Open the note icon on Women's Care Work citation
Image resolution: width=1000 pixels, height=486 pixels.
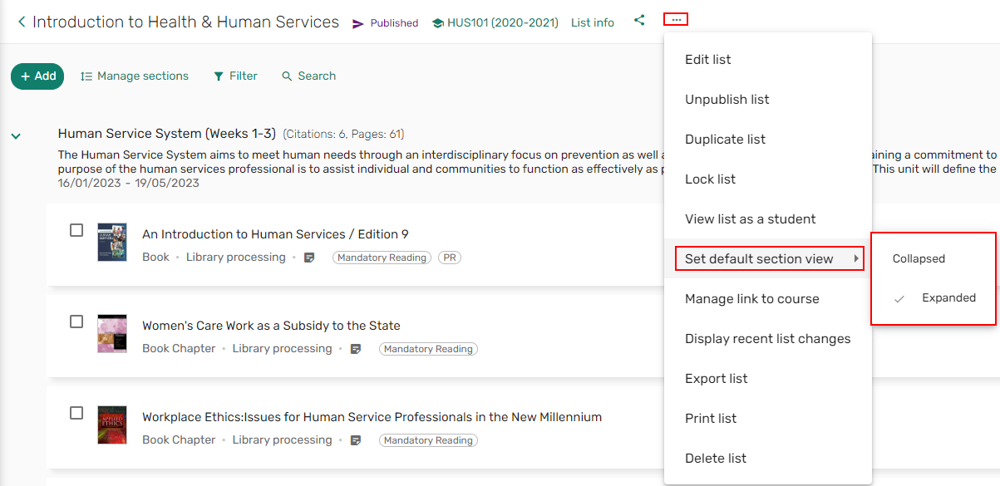point(356,349)
